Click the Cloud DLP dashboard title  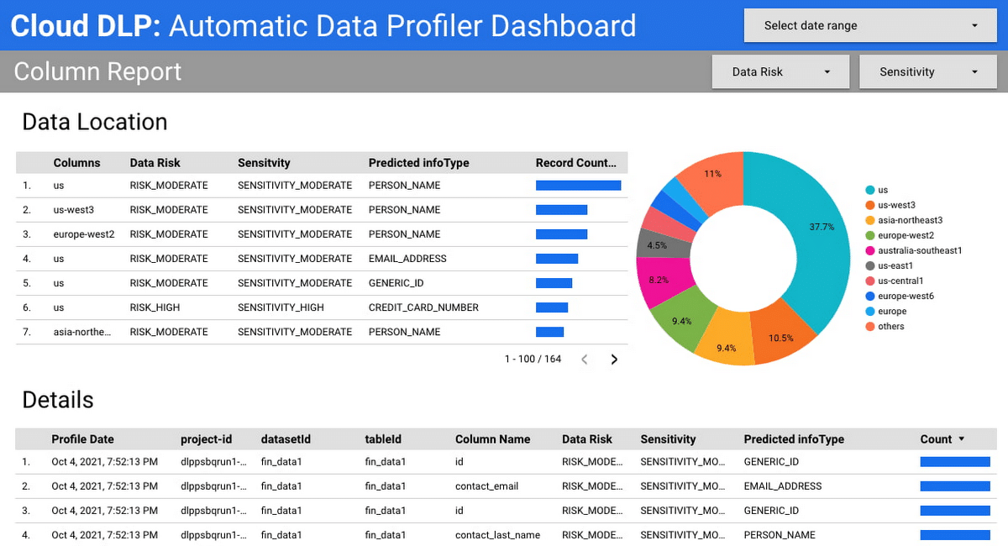coord(323,26)
